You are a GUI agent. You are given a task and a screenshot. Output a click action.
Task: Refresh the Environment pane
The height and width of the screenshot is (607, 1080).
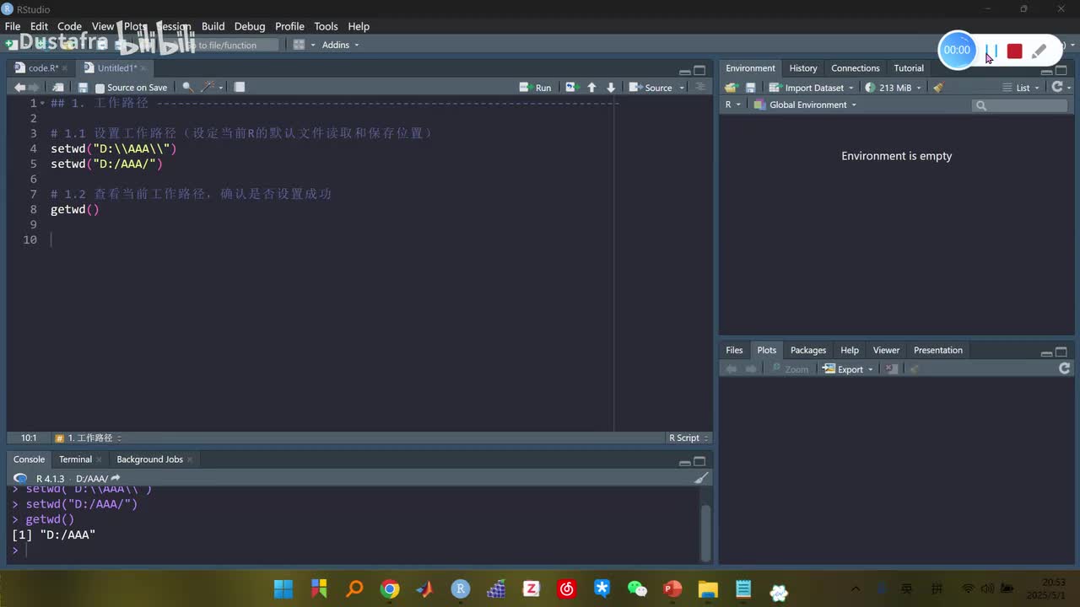coord(1057,88)
